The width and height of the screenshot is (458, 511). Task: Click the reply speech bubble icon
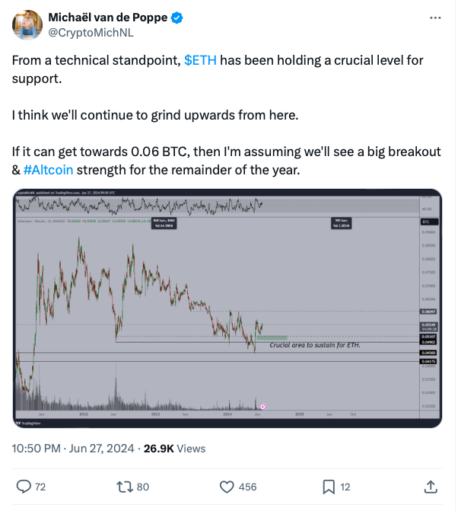pyautogui.click(x=24, y=487)
